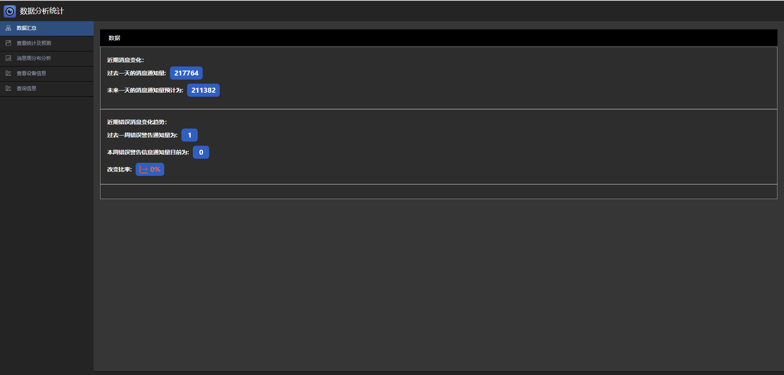Image resolution: width=784 pixels, height=375 pixels.
Task: Click the 217764 message count badge
Action: (x=186, y=73)
